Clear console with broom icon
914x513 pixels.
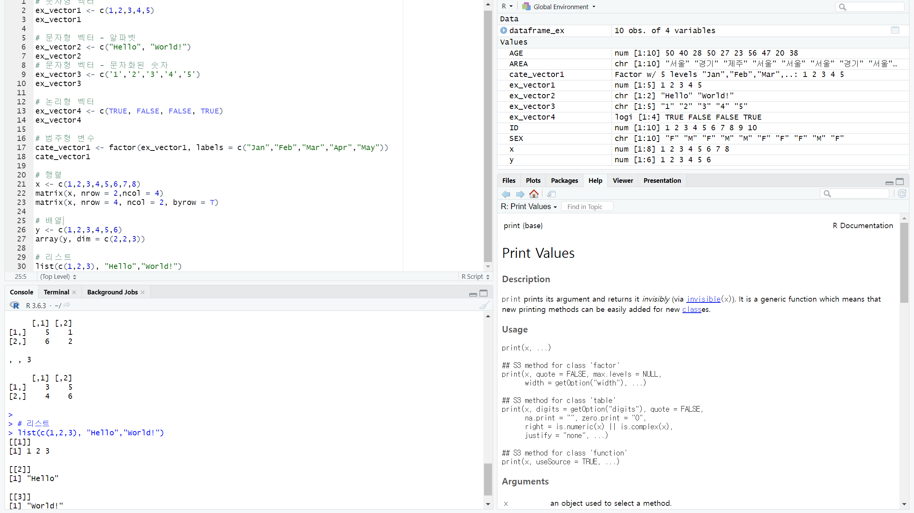pos(484,305)
